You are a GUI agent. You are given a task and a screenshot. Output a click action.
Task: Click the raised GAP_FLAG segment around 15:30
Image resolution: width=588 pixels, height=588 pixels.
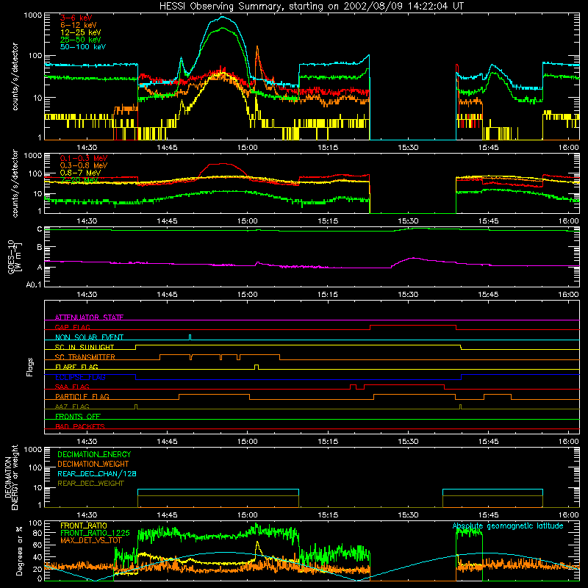413,326
